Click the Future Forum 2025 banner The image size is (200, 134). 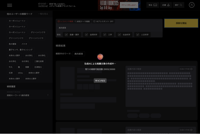[x=119, y=5]
